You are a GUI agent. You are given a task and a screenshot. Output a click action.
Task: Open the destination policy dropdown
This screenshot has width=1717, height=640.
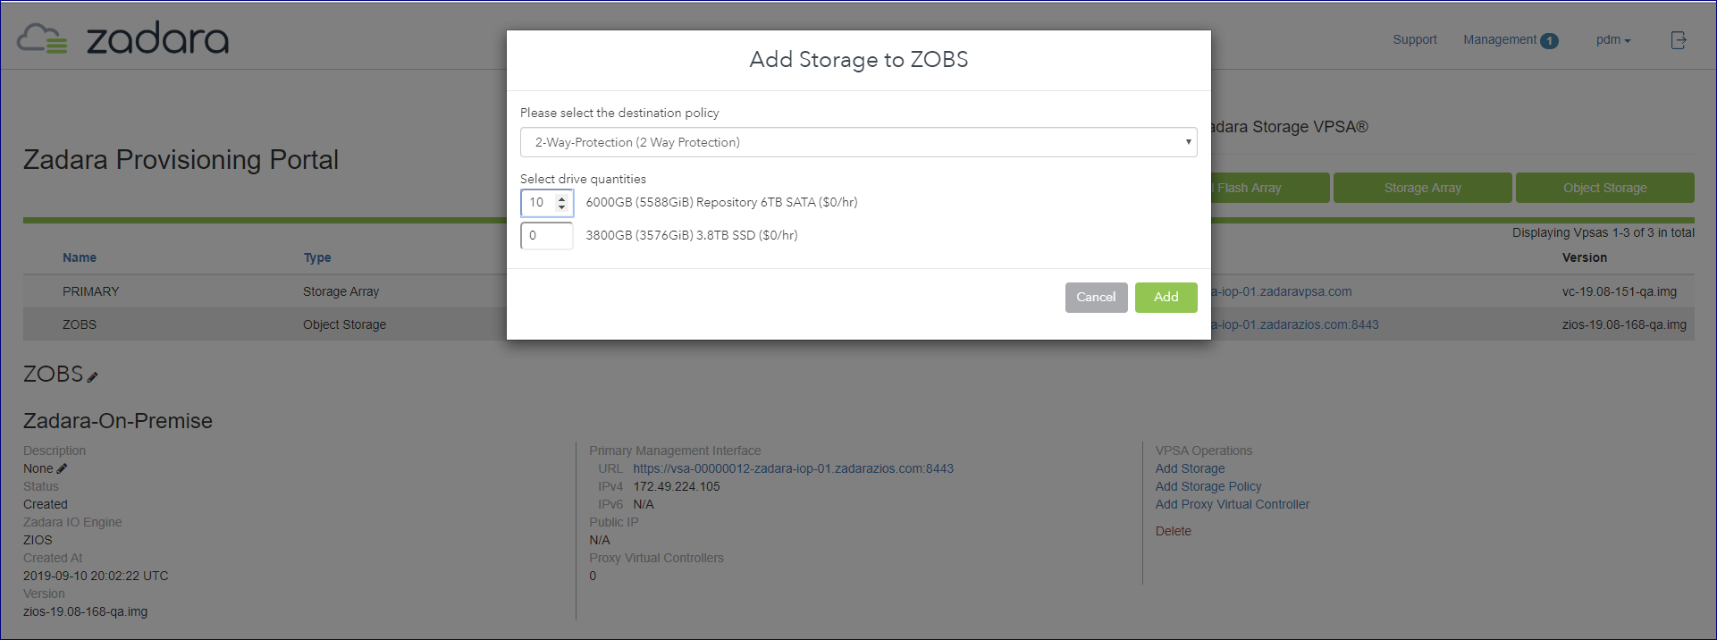(x=858, y=142)
